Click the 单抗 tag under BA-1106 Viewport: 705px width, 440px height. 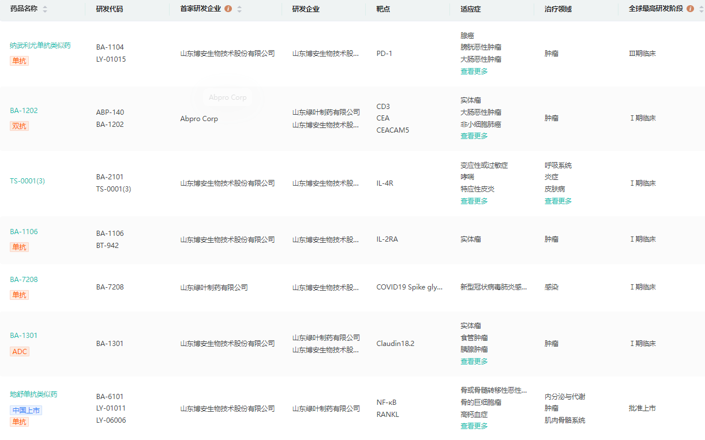click(x=19, y=247)
